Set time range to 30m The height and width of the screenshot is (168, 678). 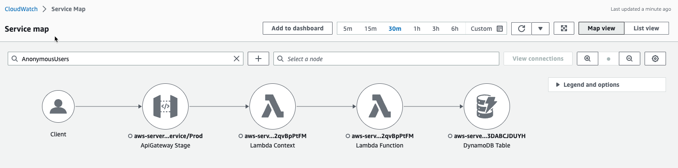coord(395,29)
